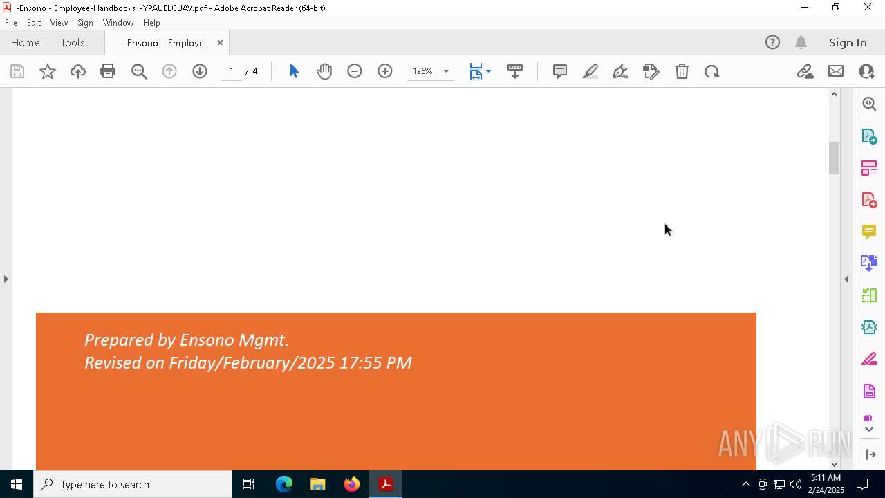885x498 pixels.
Task: Open File Explorer from taskbar
Action: [x=318, y=484]
